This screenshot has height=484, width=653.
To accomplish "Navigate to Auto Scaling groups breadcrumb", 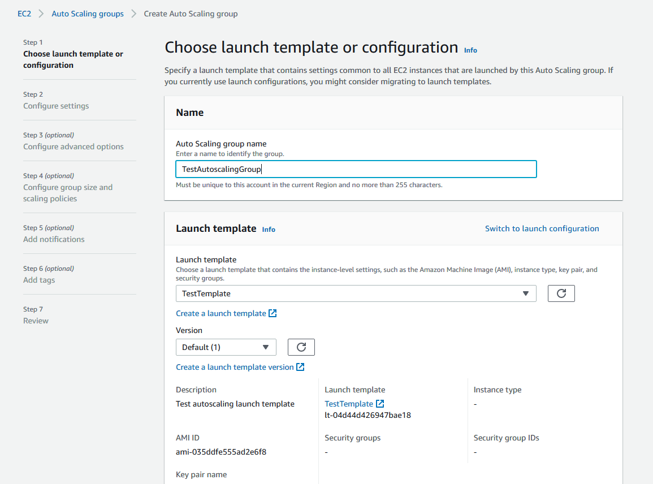I will [88, 14].
